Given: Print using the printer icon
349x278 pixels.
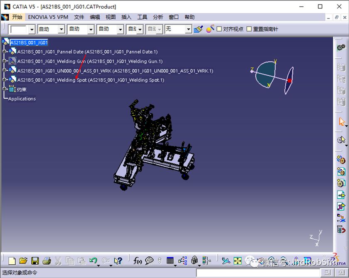Looking at the screenshot, I should (x=47, y=261).
